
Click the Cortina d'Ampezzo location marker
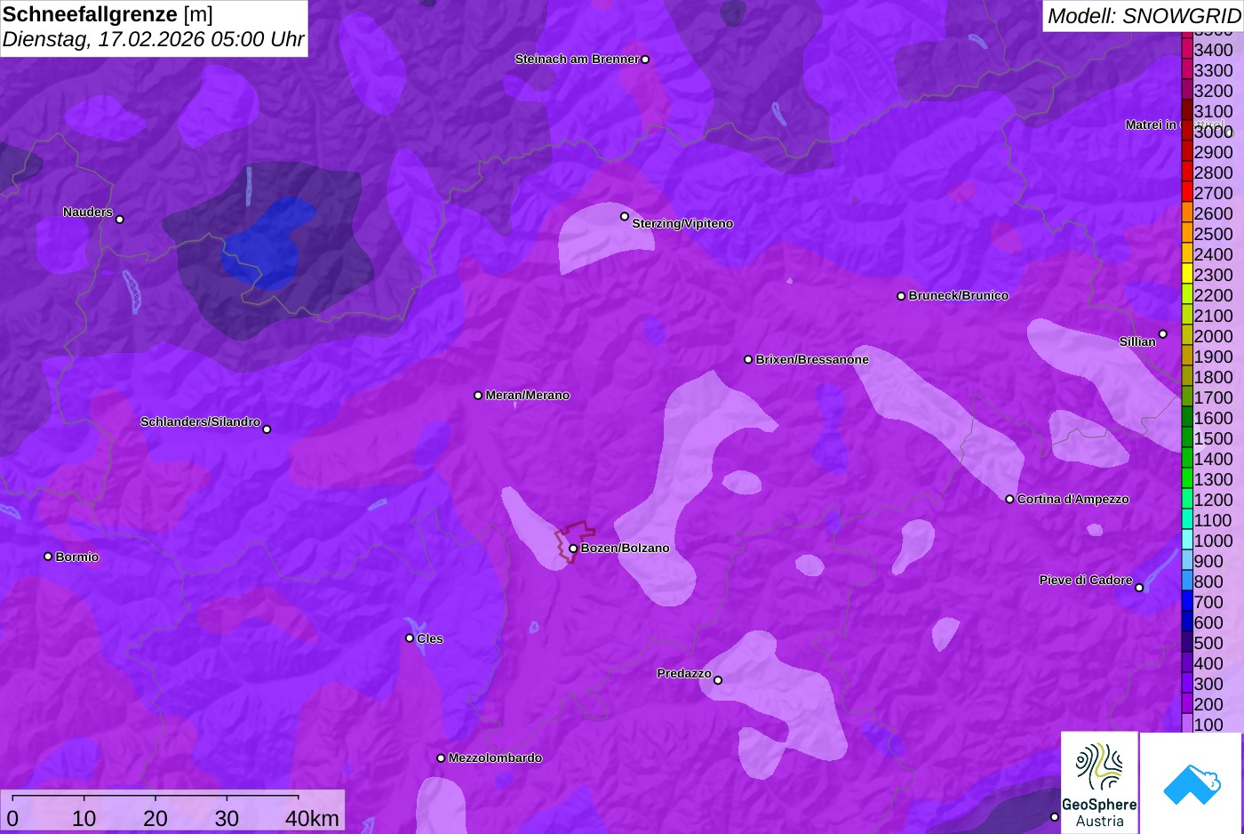[x=1009, y=500]
